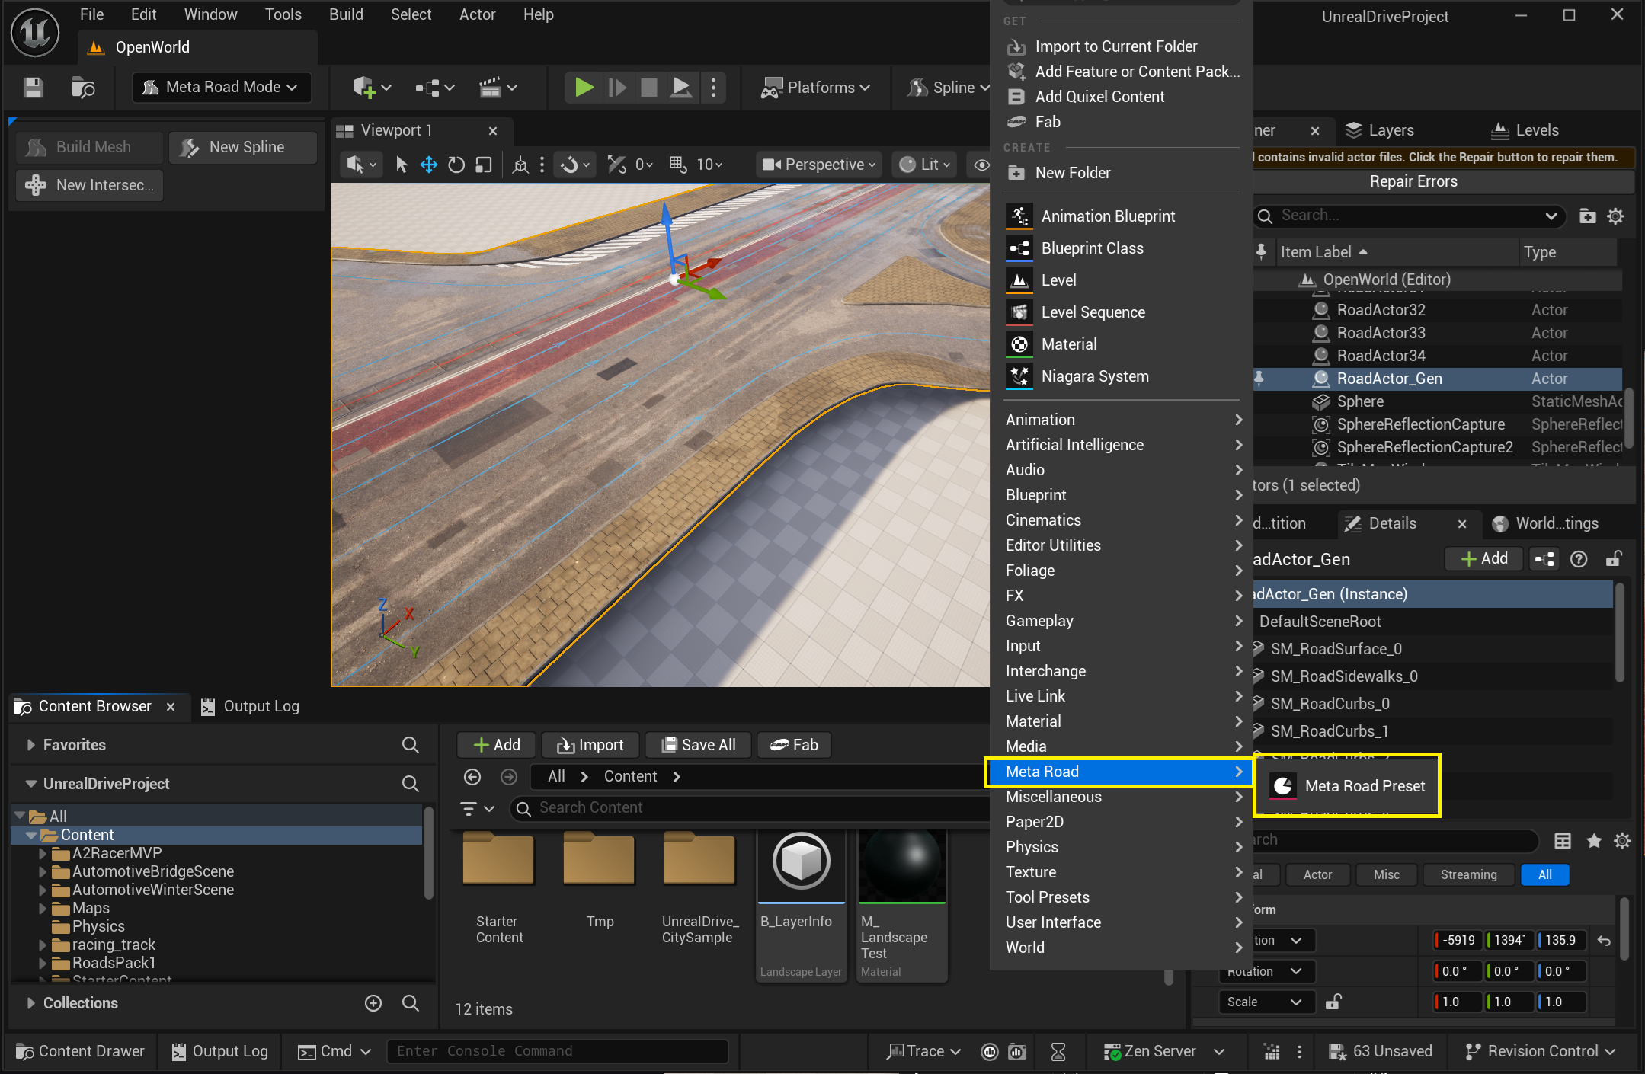Open Outliner settings gear icon
This screenshot has height=1074, width=1645.
pos(1615,216)
